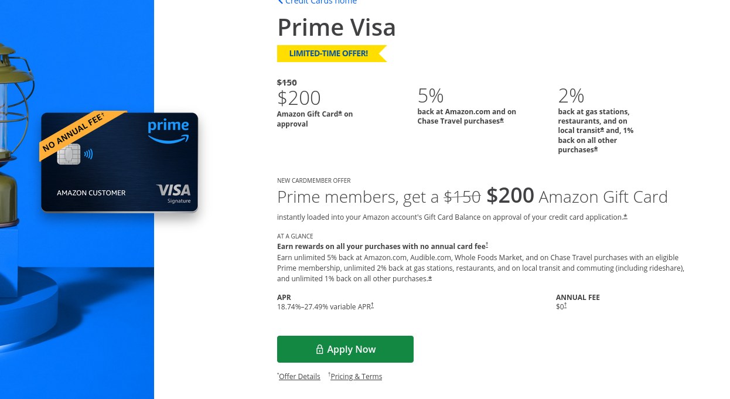Open the Credit Cards home link
This screenshot has width=730, height=399.
(x=320, y=2)
